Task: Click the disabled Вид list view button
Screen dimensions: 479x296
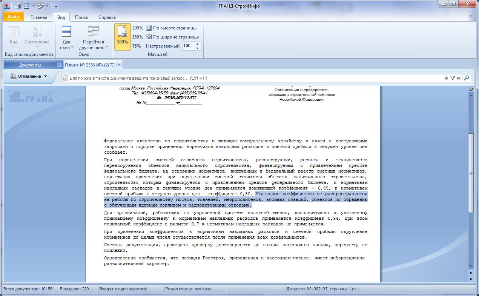Action: pos(14,37)
